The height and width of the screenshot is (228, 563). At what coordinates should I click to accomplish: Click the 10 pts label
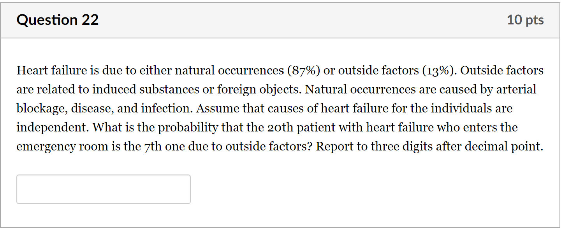(x=526, y=19)
